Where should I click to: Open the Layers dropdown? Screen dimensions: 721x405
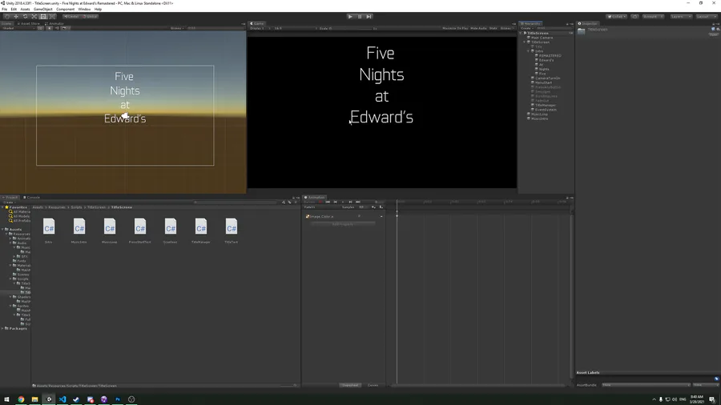680,17
